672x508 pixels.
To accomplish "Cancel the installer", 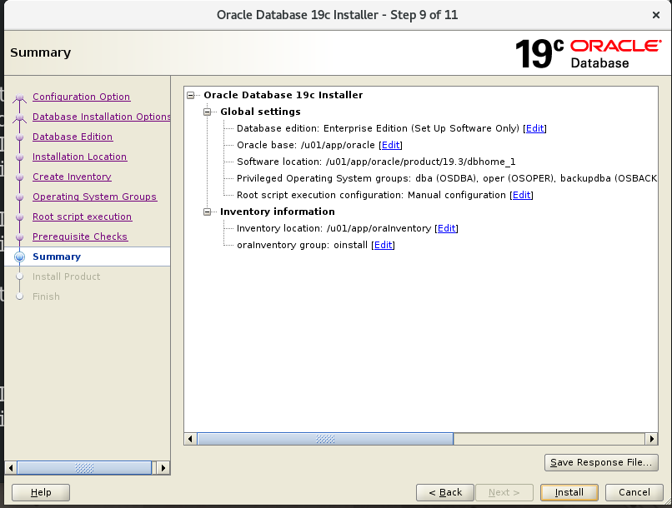I will 634,492.
